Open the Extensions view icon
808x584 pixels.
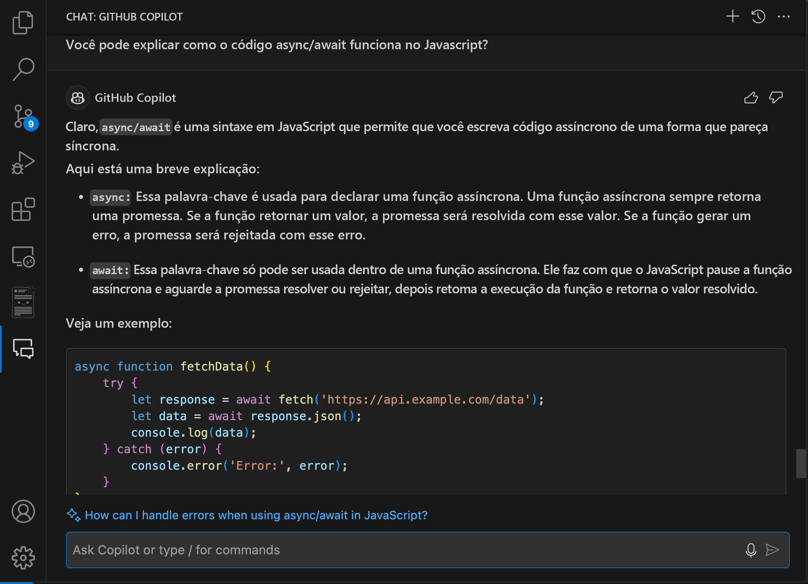[x=23, y=209]
